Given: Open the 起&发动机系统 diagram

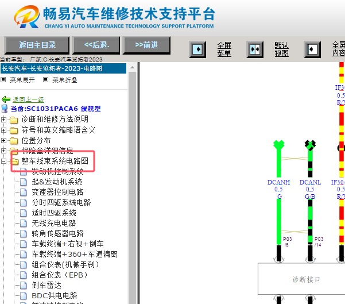Looking at the screenshot, I should (57, 182).
